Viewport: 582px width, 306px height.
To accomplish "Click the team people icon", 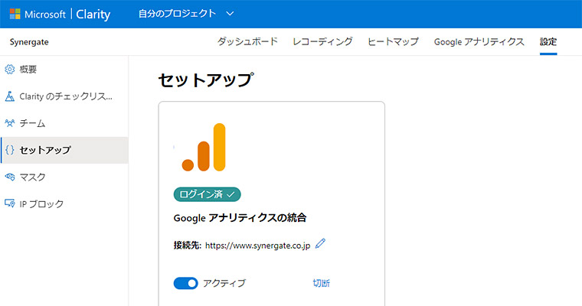I will tap(10, 123).
